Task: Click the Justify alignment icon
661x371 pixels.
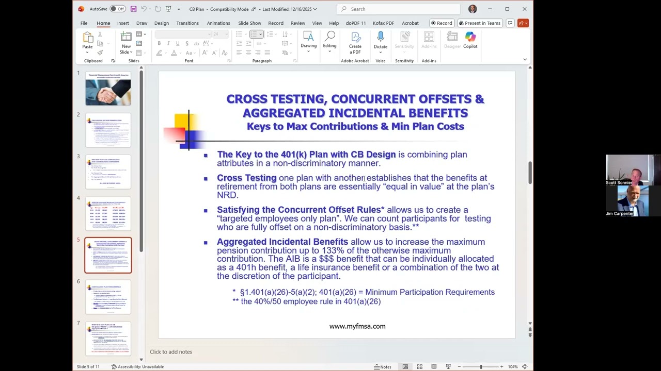Action: click(267, 53)
